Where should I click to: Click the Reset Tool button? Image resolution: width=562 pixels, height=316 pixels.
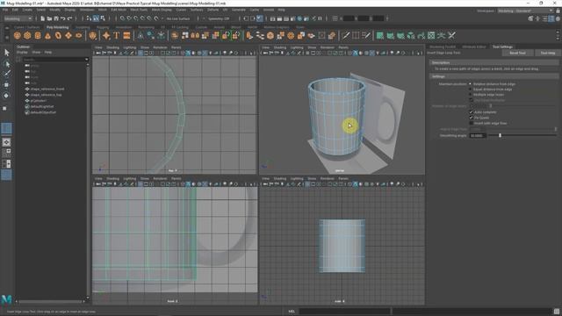tap(517, 53)
